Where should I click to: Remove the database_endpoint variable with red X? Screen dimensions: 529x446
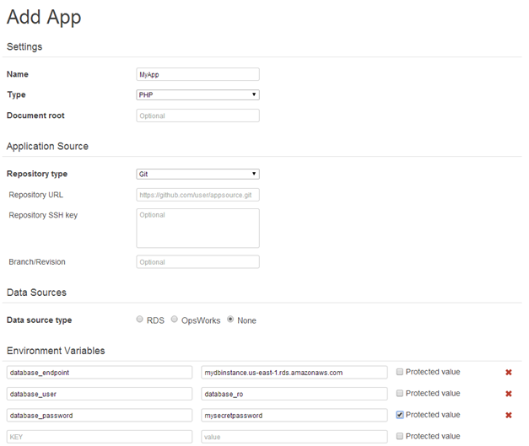click(509, 372)
